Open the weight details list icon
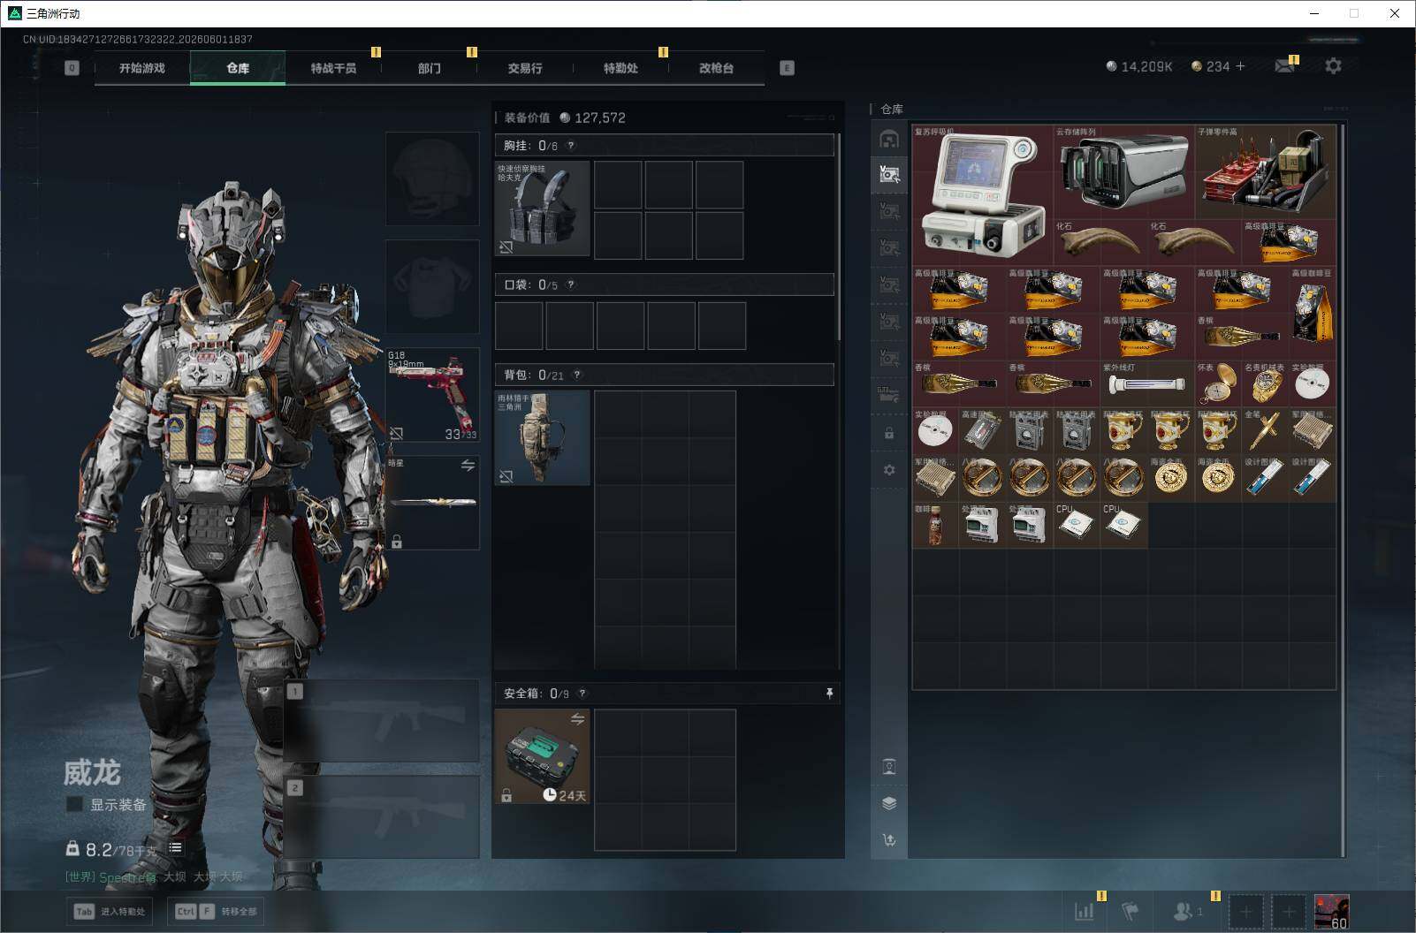Image resolution: width=1416 pixels, height=933 pixels. point(176,848)
